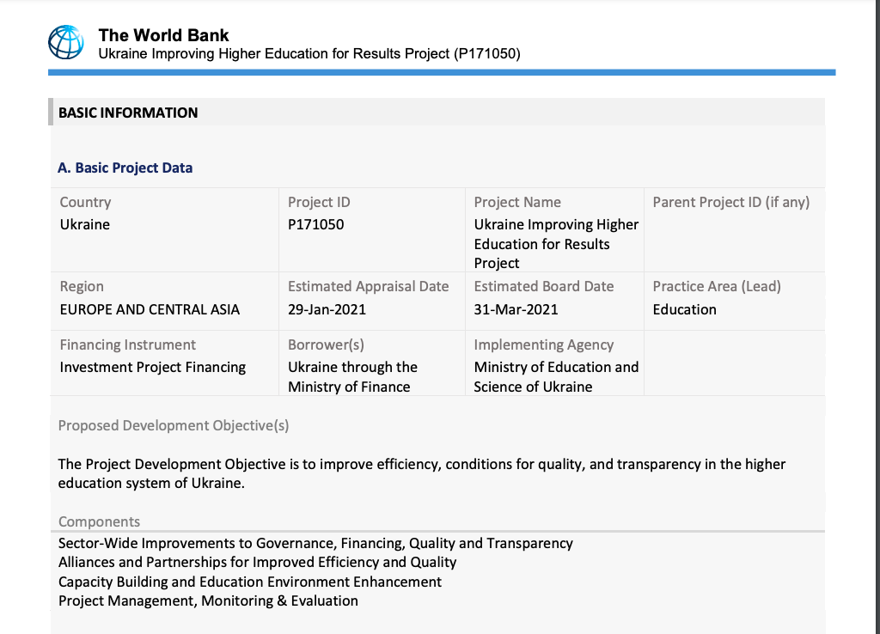The height and width of the screenshot is (634, 880).
Task: Click the "Project Name" field label
Action: click(517, 202)
